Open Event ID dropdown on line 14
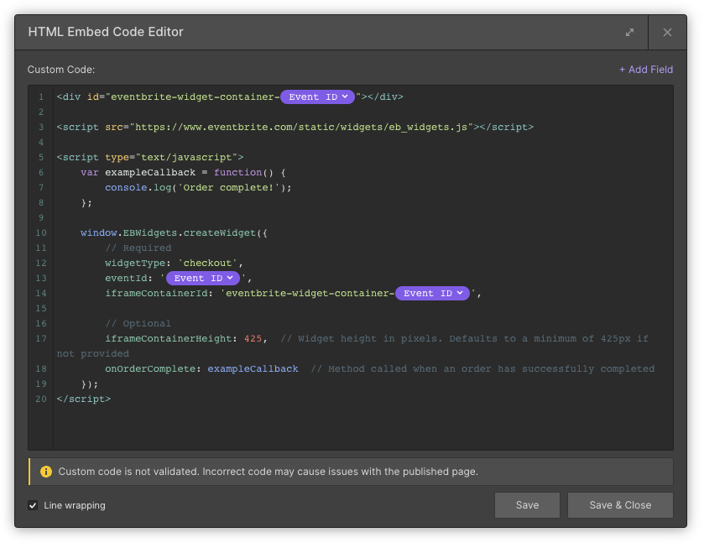Viewport: 704px width, 548px height. tap(432, 294)
